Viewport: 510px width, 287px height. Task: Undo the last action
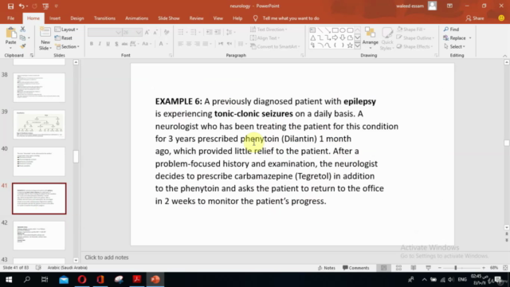tap(22, 6)
